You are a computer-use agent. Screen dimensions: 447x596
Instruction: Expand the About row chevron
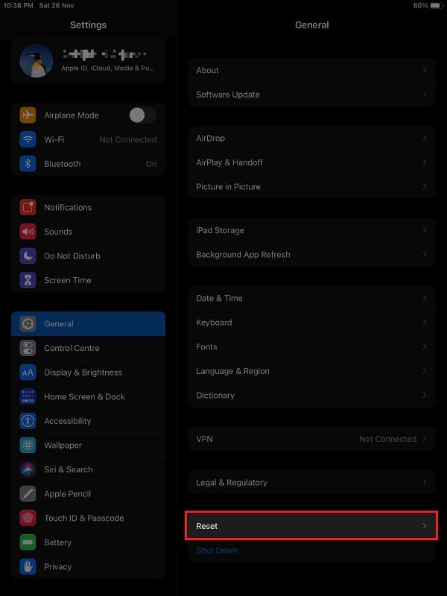click(x=425, y=70)
